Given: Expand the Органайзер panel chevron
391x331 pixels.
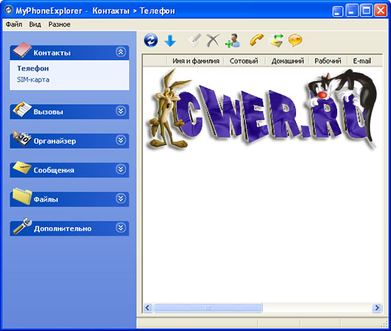Looking at the screenshot, I should tap(121, 140).
